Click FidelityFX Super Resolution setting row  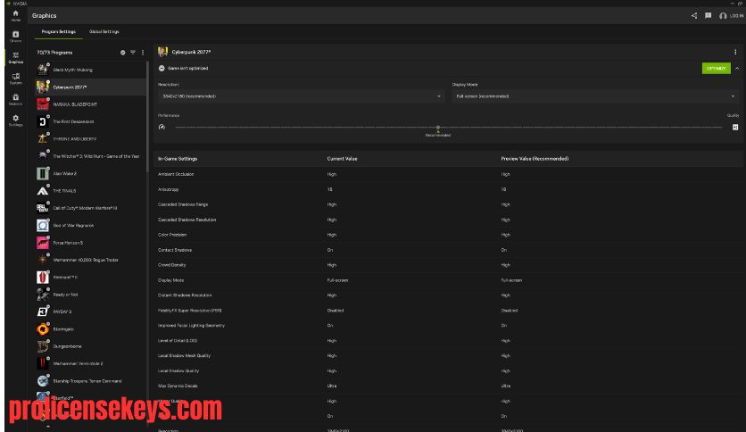tap(448, 311)
